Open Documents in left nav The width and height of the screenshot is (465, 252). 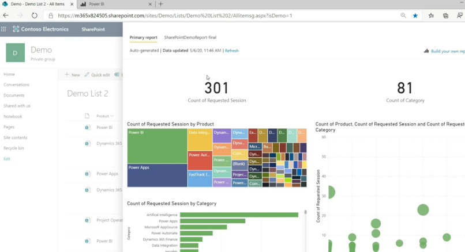pos(14,96)
